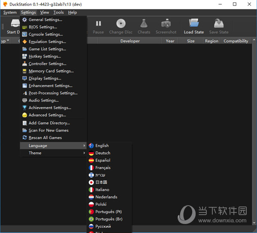
Task: Switch language to Nederlands
Action: tap(109, 197)
